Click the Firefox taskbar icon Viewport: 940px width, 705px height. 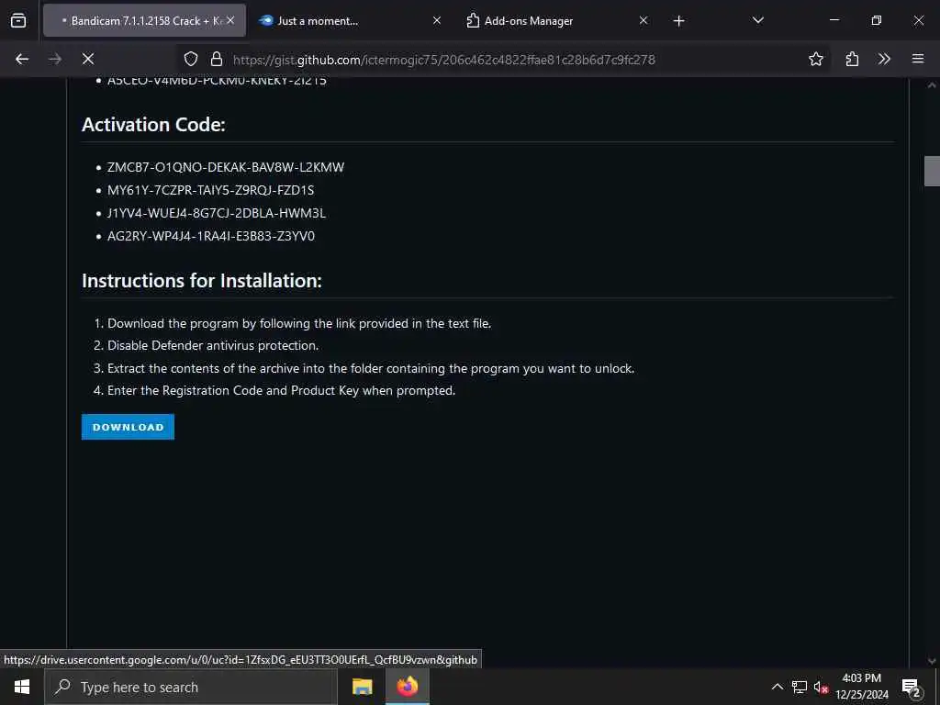(407, 687)
